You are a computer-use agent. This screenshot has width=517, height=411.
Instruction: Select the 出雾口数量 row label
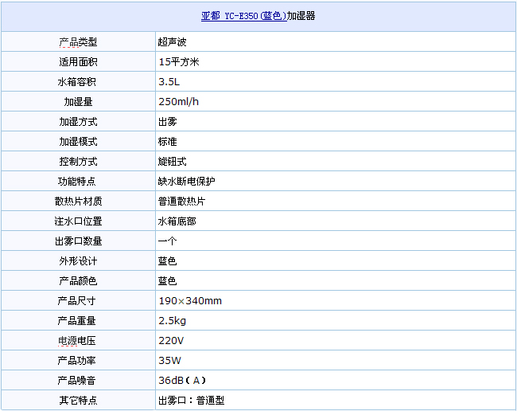(x=78, y=241)
